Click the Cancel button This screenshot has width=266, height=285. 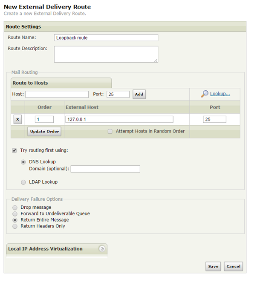233,266
